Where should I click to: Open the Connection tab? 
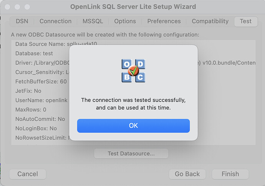click(55, 21)
